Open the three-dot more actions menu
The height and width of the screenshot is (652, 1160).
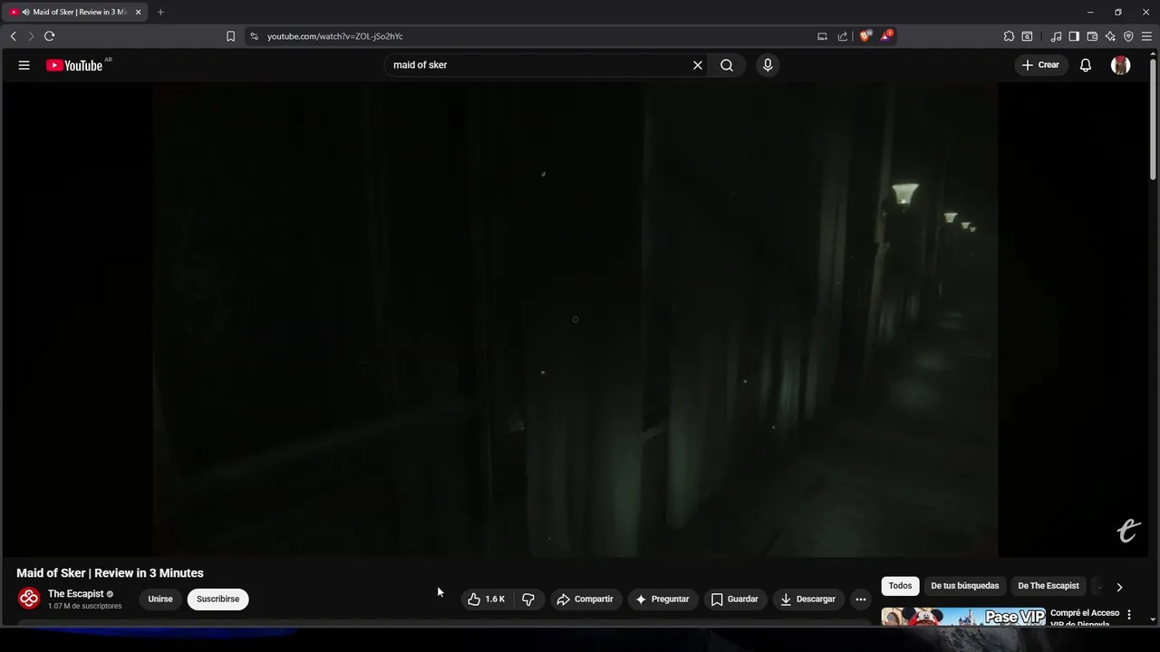(861, 599)
